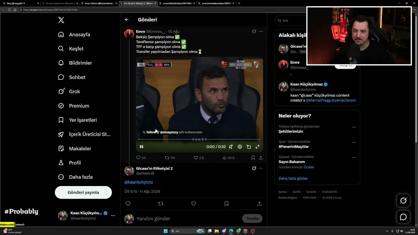The width and height of the screenshot is (418, 235).
Task: Reply to Emre's post with 64 replies
Action: pos(141,158)
